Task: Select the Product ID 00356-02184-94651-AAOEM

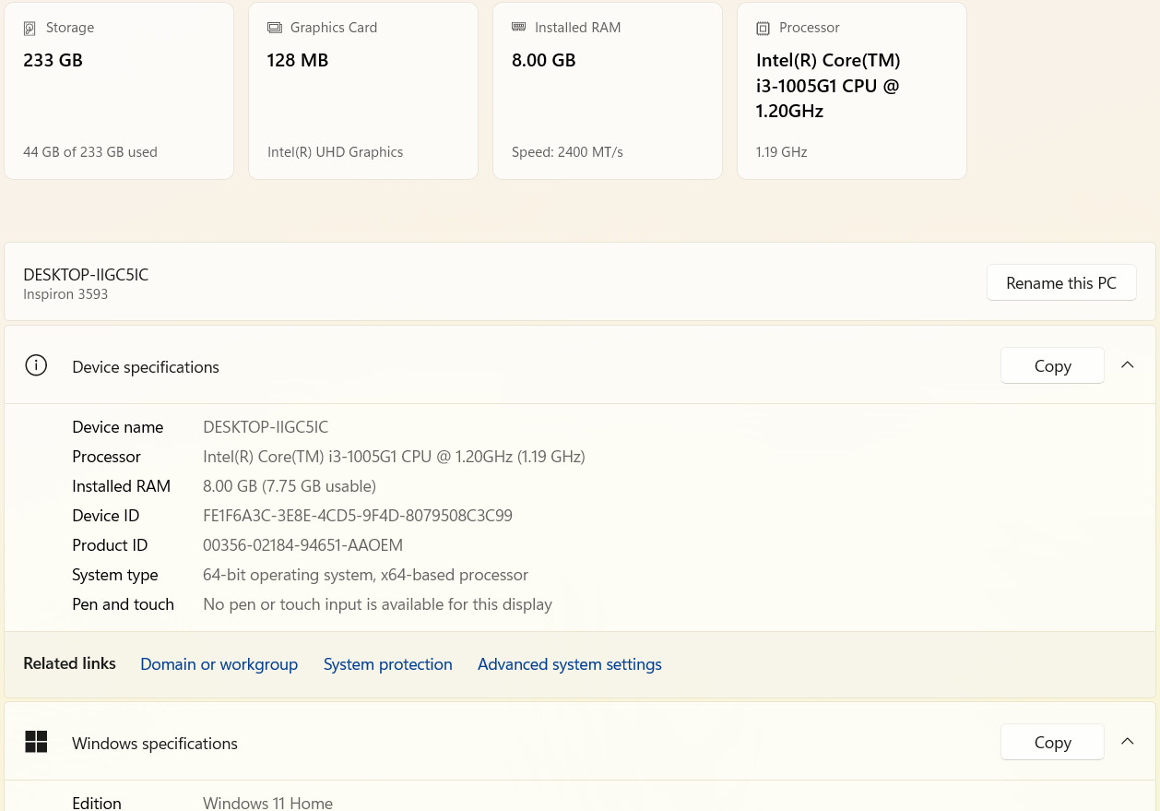Action: [x=302, y=545]
